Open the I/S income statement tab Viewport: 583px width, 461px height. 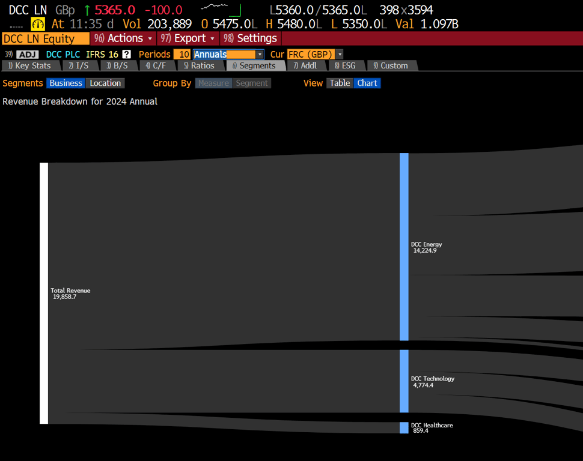(79, 66)
